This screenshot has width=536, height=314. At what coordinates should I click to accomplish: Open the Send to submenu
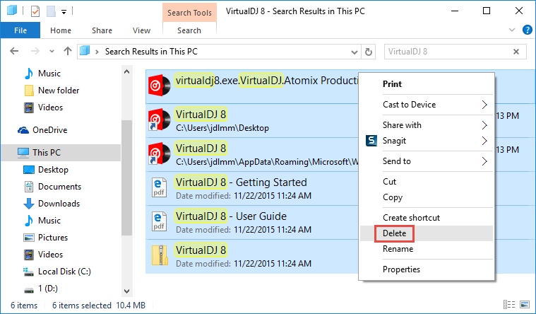coord(427,161)
